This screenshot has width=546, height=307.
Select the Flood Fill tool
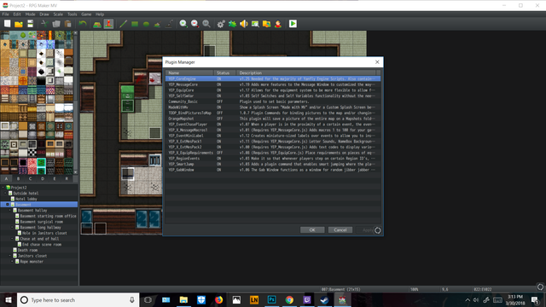[x=157, y=24]
